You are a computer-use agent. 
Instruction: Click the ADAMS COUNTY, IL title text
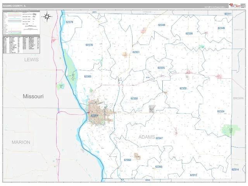(14, 6)
